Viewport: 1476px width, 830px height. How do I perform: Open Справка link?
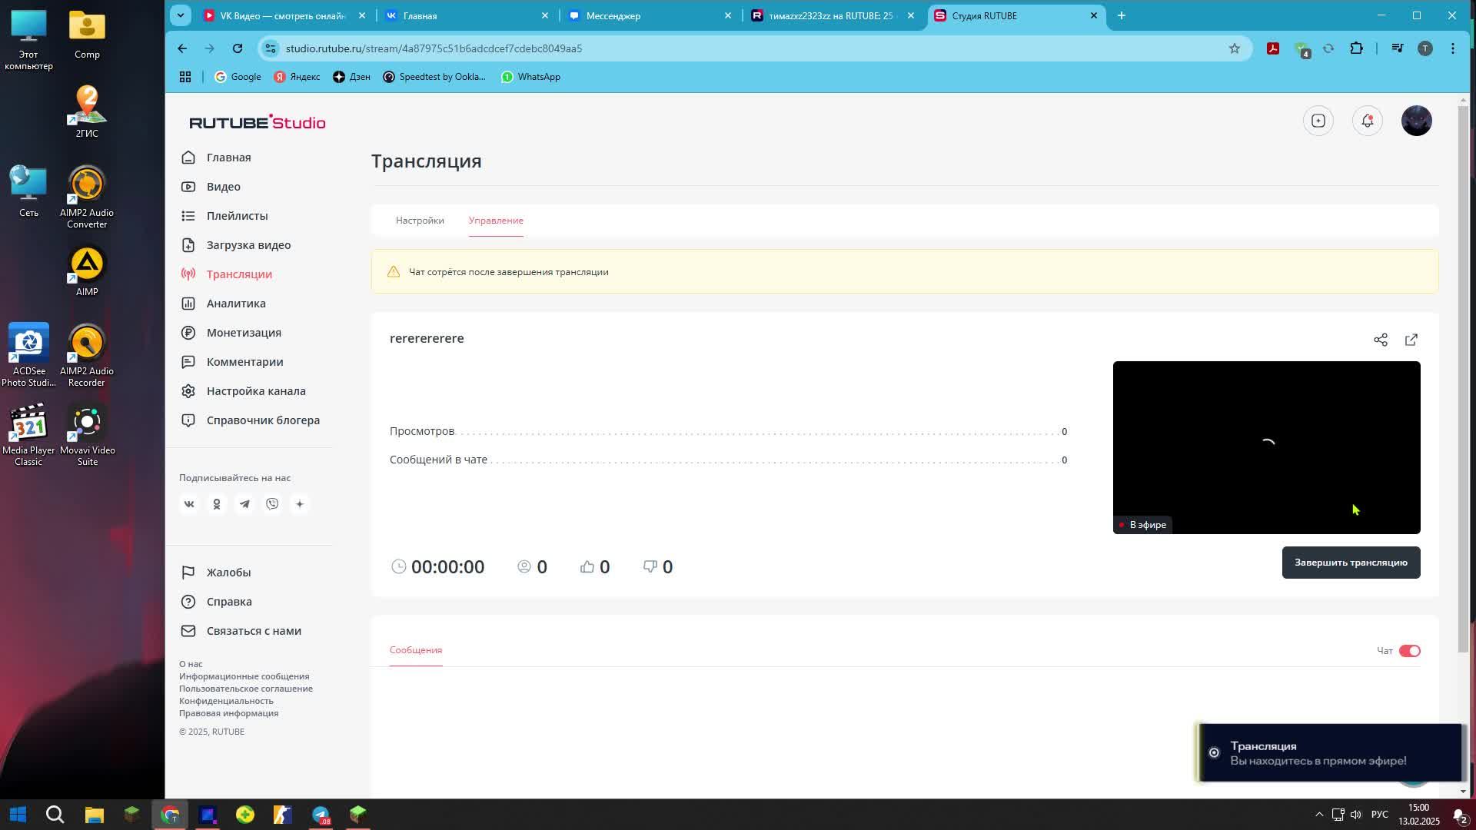pyautogui.click(x=229, y=602)
